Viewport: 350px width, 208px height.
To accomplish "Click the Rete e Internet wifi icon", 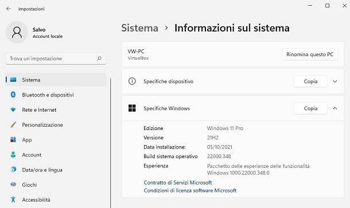I will point(13,109).
